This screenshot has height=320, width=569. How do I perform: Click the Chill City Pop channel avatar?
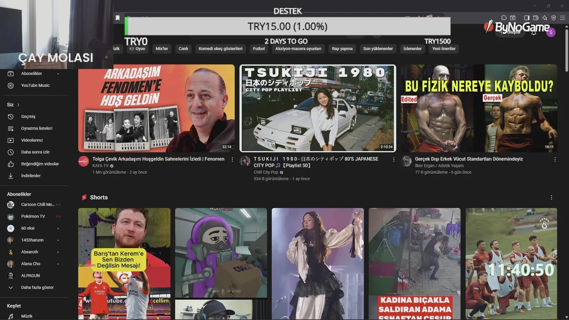[245, 161]
